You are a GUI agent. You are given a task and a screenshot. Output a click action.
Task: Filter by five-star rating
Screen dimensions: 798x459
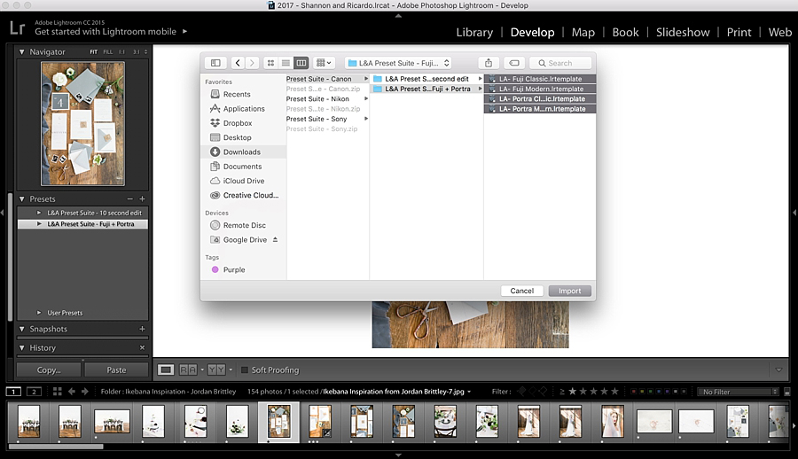(x=614, y=392)
